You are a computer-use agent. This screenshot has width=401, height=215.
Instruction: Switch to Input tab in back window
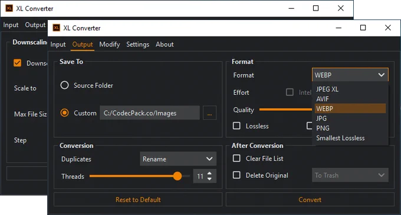pyautogui.click(x=11, y=25)
